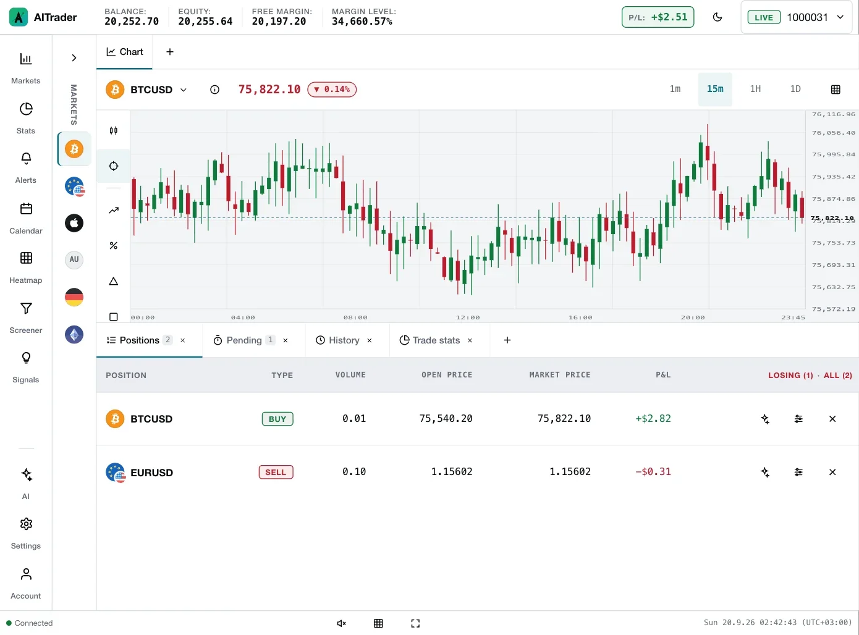Close the BTCUSD position
The image size is (859, 635).
pyautogui.click(x=832, y=419)
